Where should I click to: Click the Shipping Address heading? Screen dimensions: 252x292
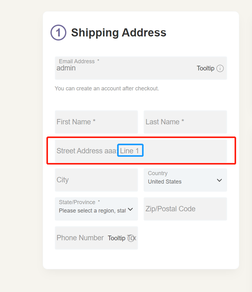119,33
